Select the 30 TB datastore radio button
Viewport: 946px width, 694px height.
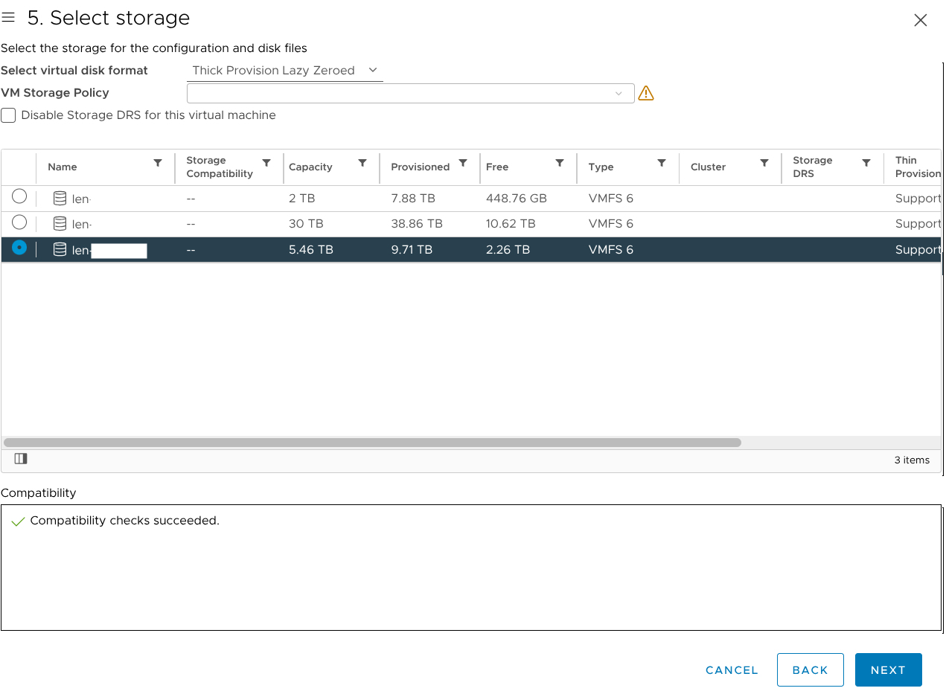pos(19,222)
